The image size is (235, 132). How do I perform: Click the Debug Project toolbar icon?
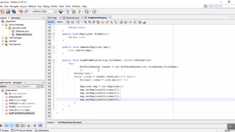pyautogui.click(x=87, y=11)
